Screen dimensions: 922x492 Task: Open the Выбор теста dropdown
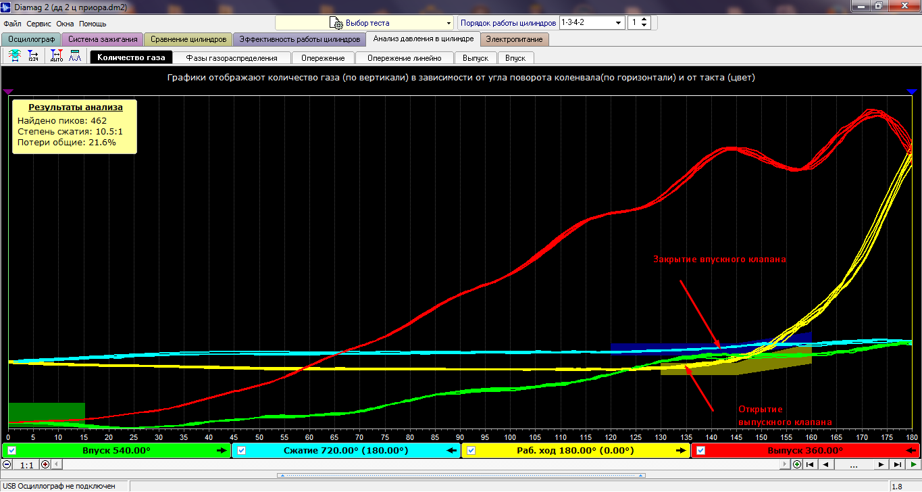click(x=365, y=23)
